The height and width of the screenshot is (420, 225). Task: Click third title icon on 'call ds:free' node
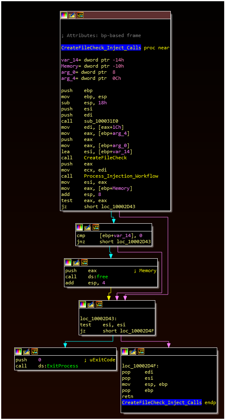84,262
